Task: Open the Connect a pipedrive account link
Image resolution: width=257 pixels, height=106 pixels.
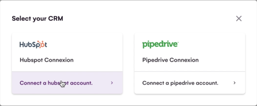Action: pyautogui.click(x=180, y=83)
